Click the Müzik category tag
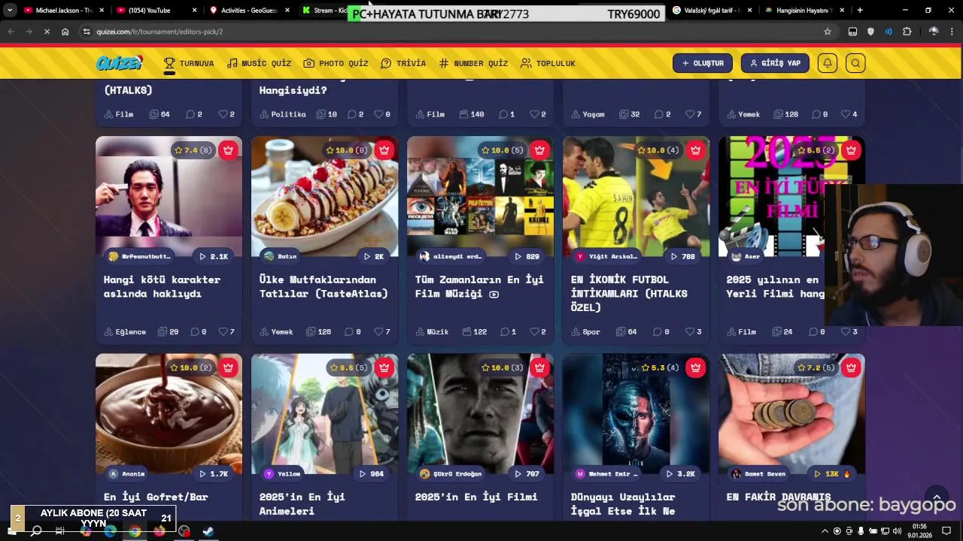This screenshot has height=541, width=963. tap(432, 331)
